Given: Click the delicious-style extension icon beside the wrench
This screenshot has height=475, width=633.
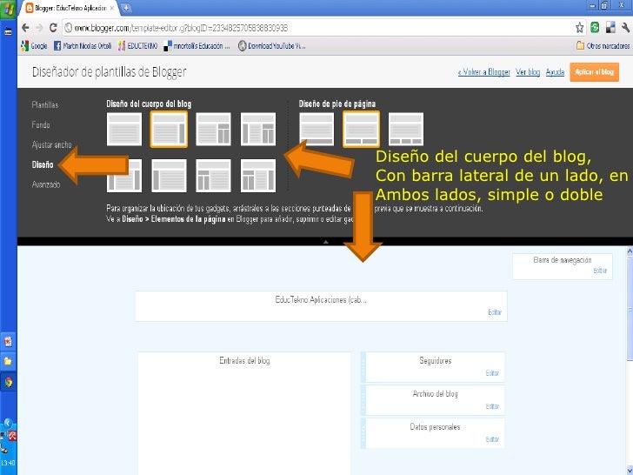Looking at the screenshot, I should [x=610, y=28].
